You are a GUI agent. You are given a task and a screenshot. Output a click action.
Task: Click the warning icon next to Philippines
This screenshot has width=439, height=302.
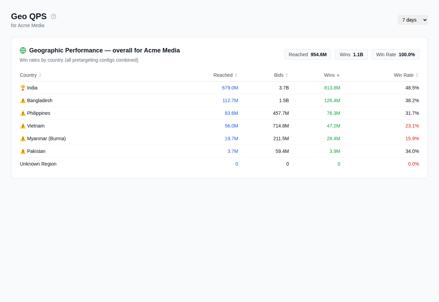(x=23, y=113)
